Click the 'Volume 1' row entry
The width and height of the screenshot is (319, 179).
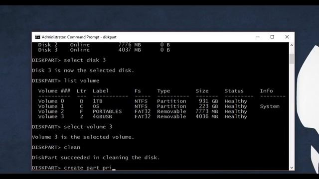51,106
